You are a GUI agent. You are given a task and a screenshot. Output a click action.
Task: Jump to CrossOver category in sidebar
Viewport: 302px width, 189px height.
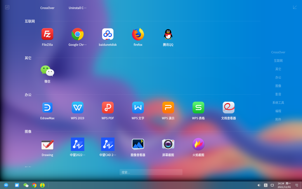(x=278, y=52)
